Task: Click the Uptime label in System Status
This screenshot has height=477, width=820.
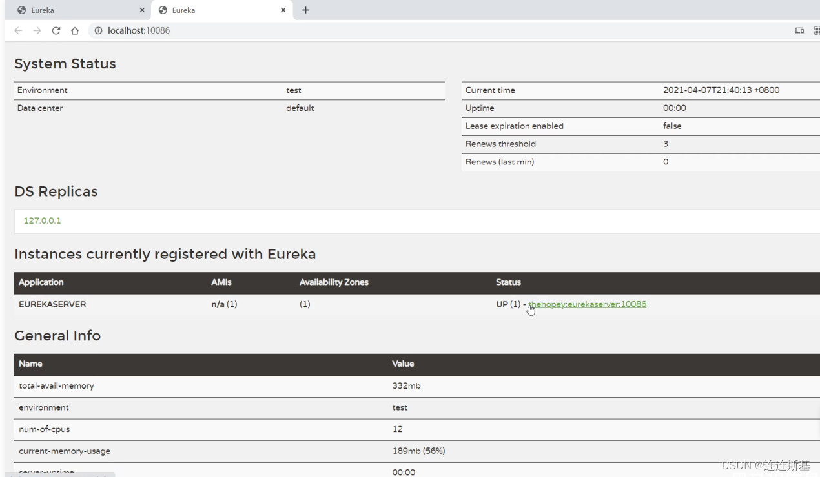Action: 480,108
